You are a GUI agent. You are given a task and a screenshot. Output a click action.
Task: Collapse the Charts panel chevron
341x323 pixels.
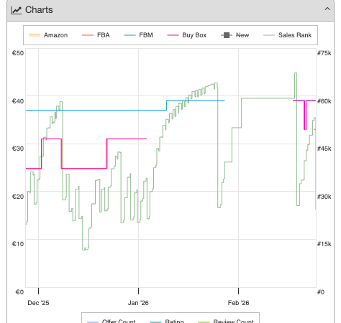pyautogui.click(x=327, y=9)
